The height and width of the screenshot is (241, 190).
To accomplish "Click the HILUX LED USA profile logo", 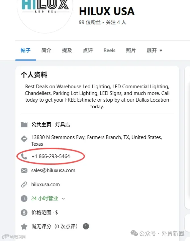I will [x=45, y=15].
